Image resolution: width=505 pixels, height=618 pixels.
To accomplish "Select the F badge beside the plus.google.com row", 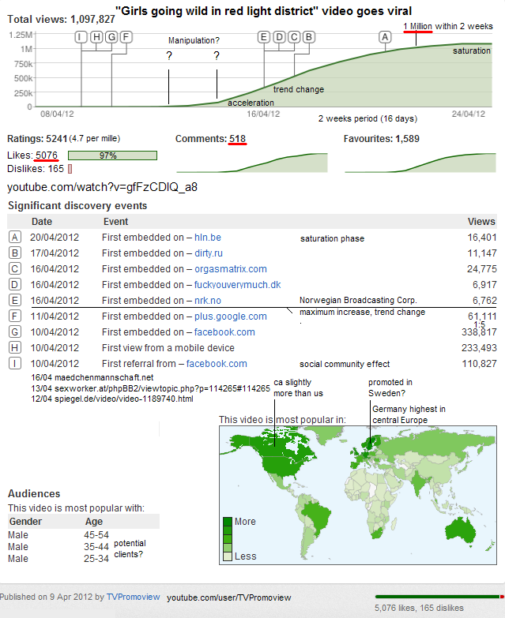I will click(x=14, y=316).
